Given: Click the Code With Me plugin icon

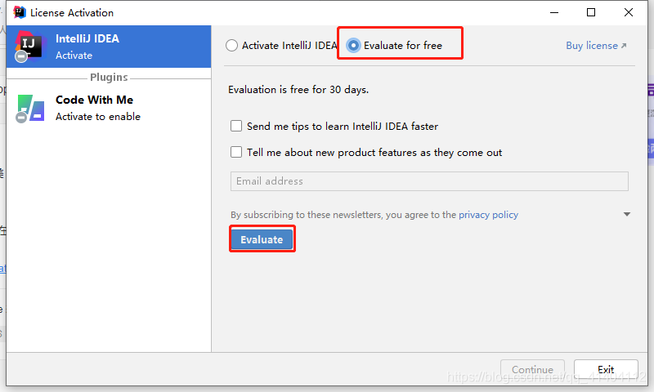Looking at the screenshot, I should [30, 109].
